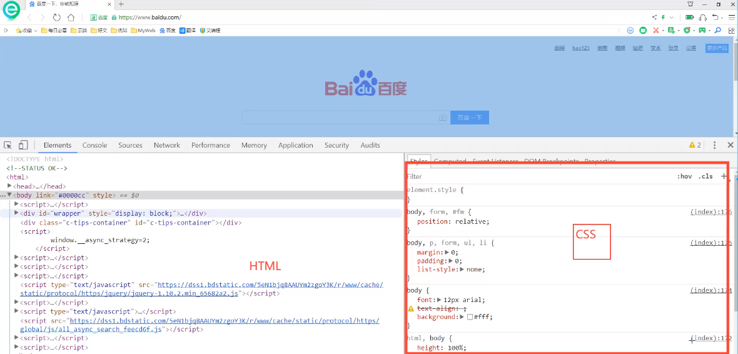738x354 pixels.
Task: Click the browser reload button
Action: coord(56,18)
